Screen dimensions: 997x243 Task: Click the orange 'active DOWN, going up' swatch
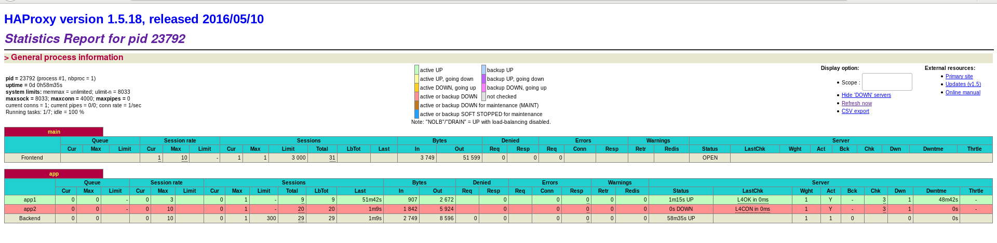tap(416, 88)
